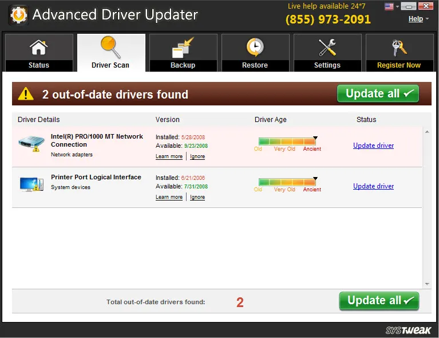This screenshot has width=439, height=338.
Task: Click the Restore clock icon
Action: click(255, 47)
